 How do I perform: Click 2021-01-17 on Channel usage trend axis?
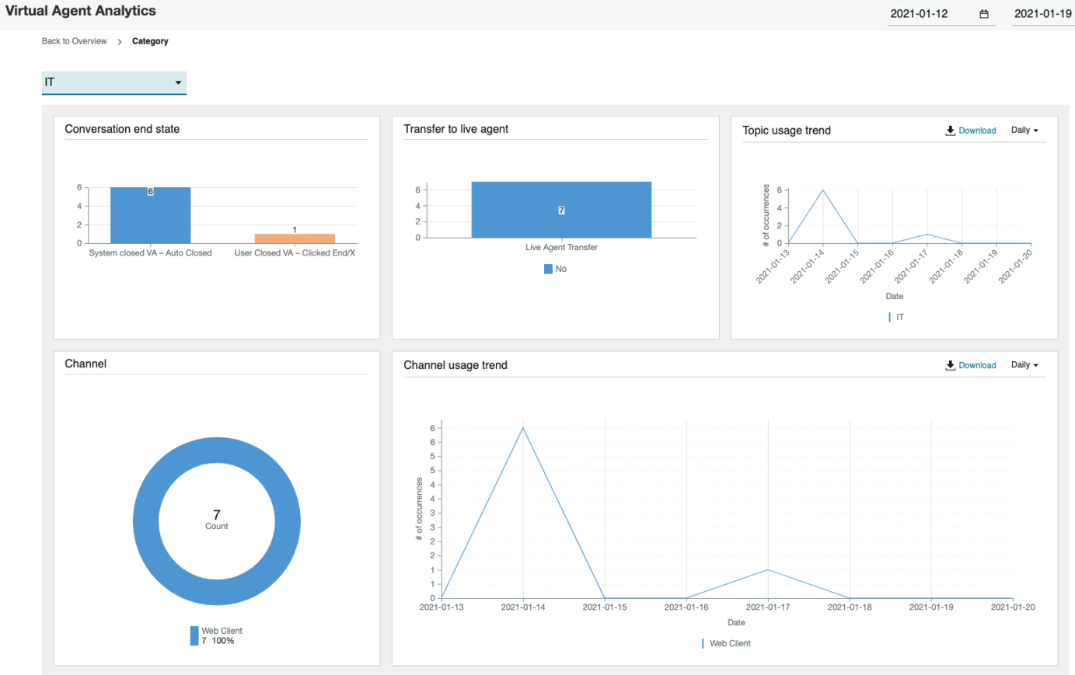click(x=768, y=607)
